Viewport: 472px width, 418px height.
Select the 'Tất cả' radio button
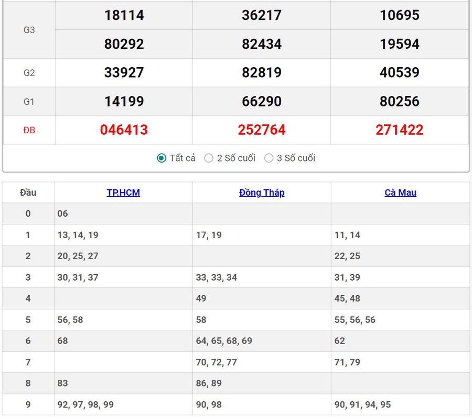[x=162, y=158]
